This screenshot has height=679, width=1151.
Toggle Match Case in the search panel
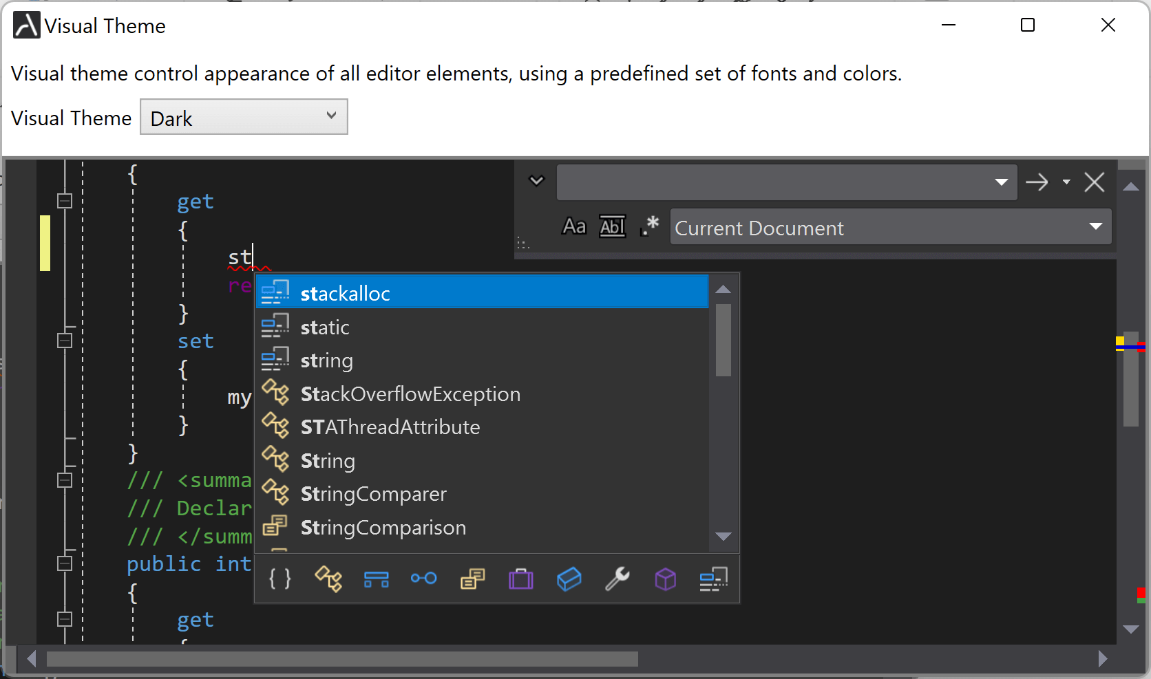click(573, 226)
